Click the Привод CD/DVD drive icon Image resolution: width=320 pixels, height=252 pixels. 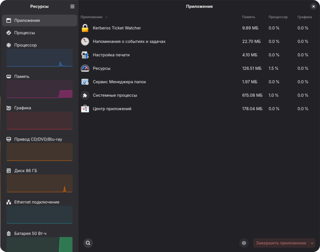8,139
